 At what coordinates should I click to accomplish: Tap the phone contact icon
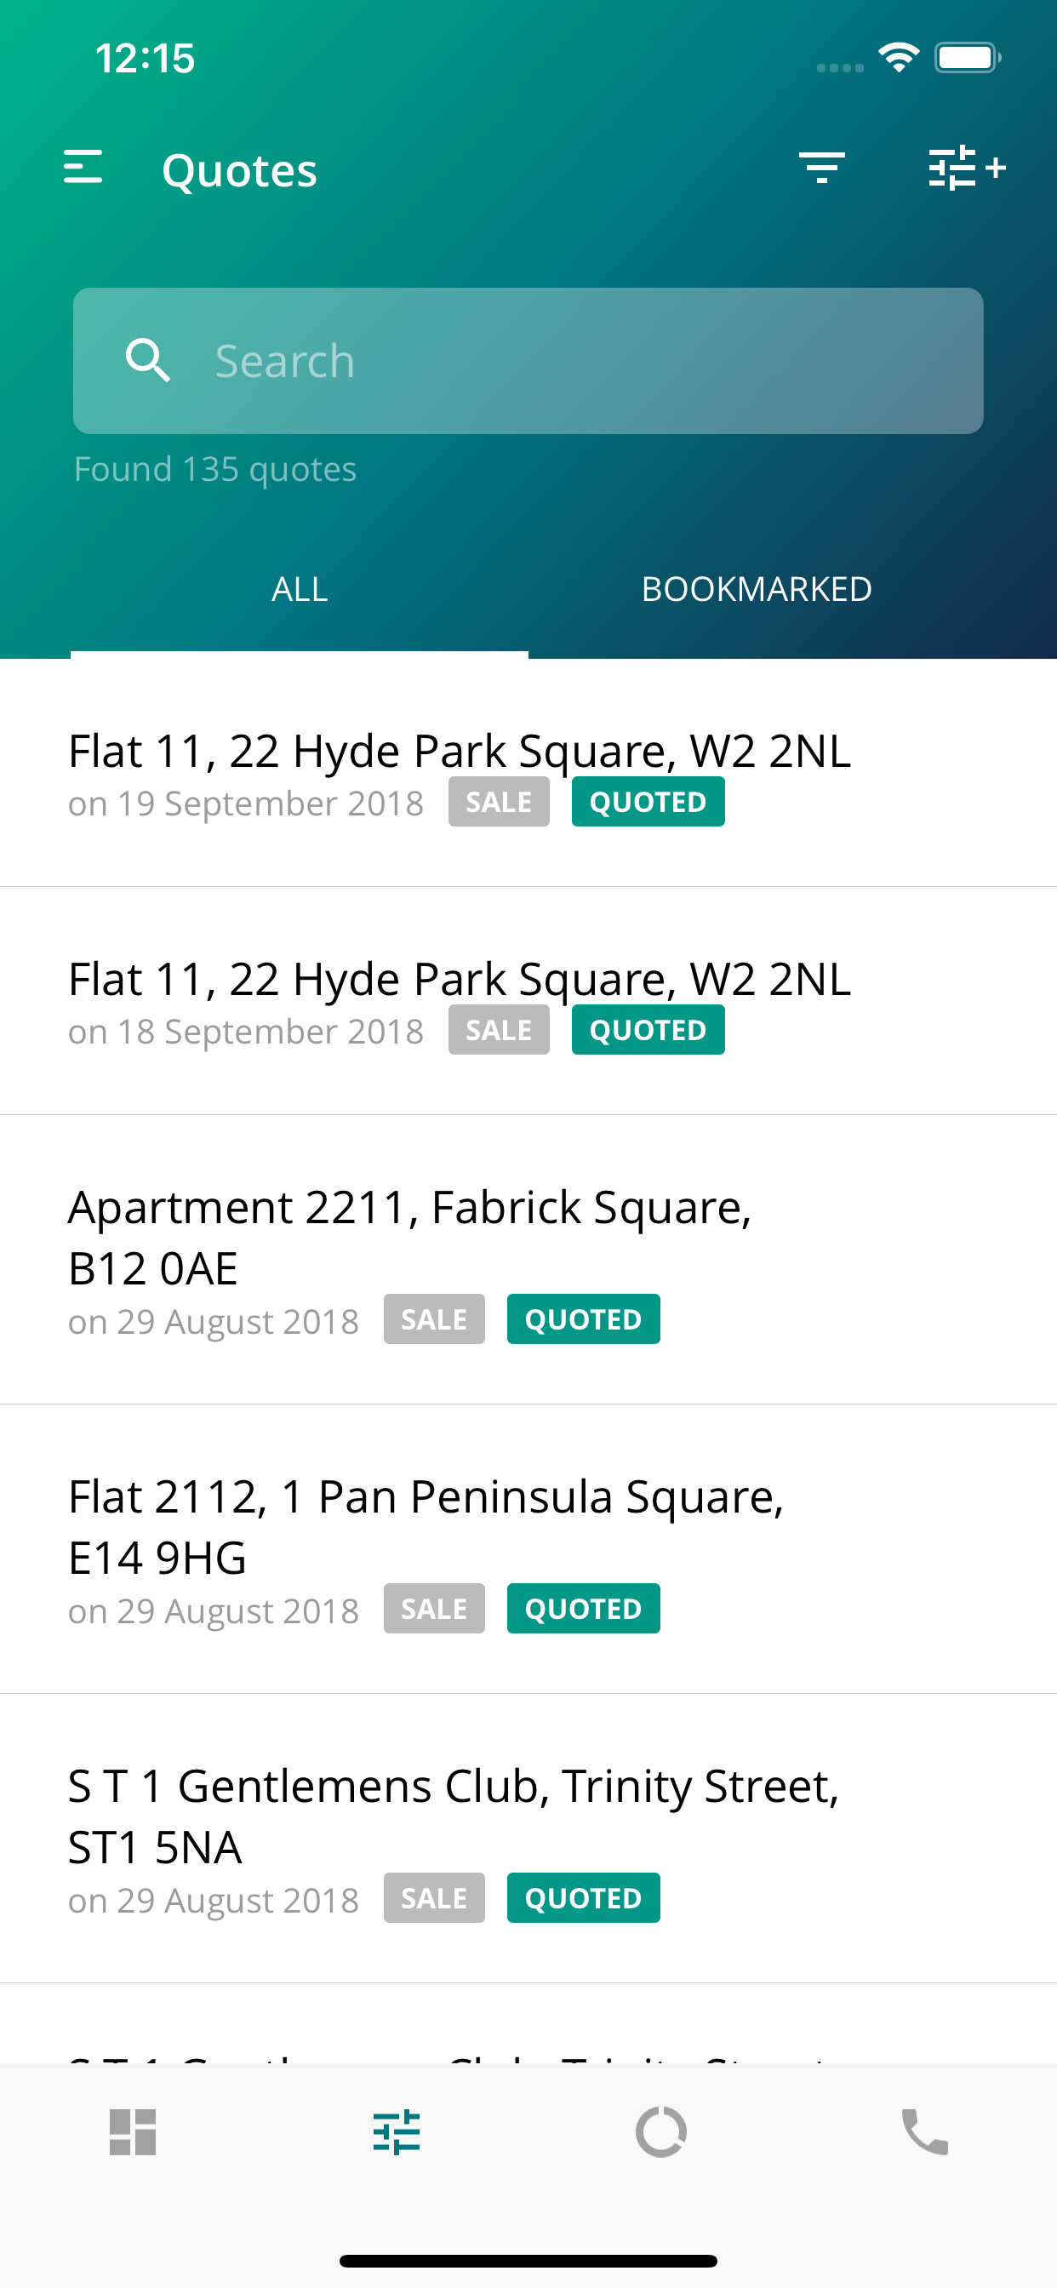pos(924,2131)
